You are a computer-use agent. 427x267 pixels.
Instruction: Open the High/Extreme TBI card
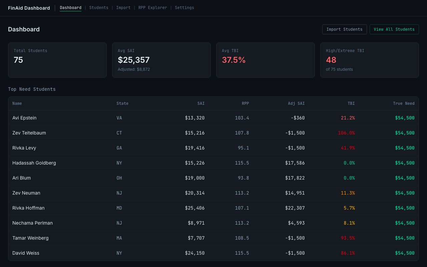369,60
